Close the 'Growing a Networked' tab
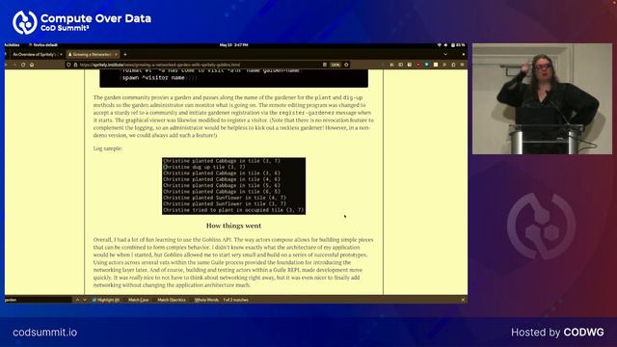 [116, 54]
